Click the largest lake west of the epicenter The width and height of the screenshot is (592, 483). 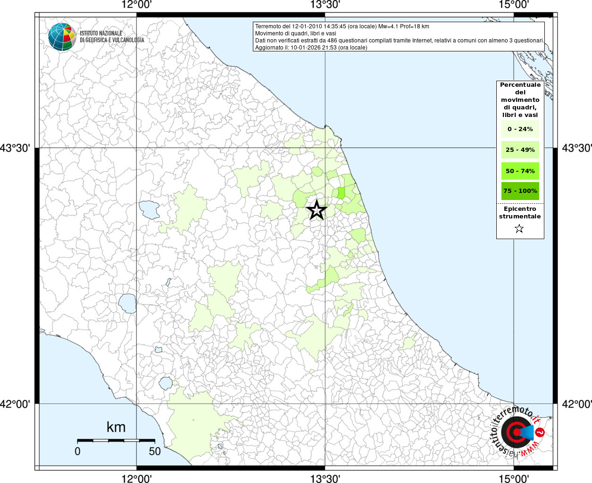[x=149, y=209]
